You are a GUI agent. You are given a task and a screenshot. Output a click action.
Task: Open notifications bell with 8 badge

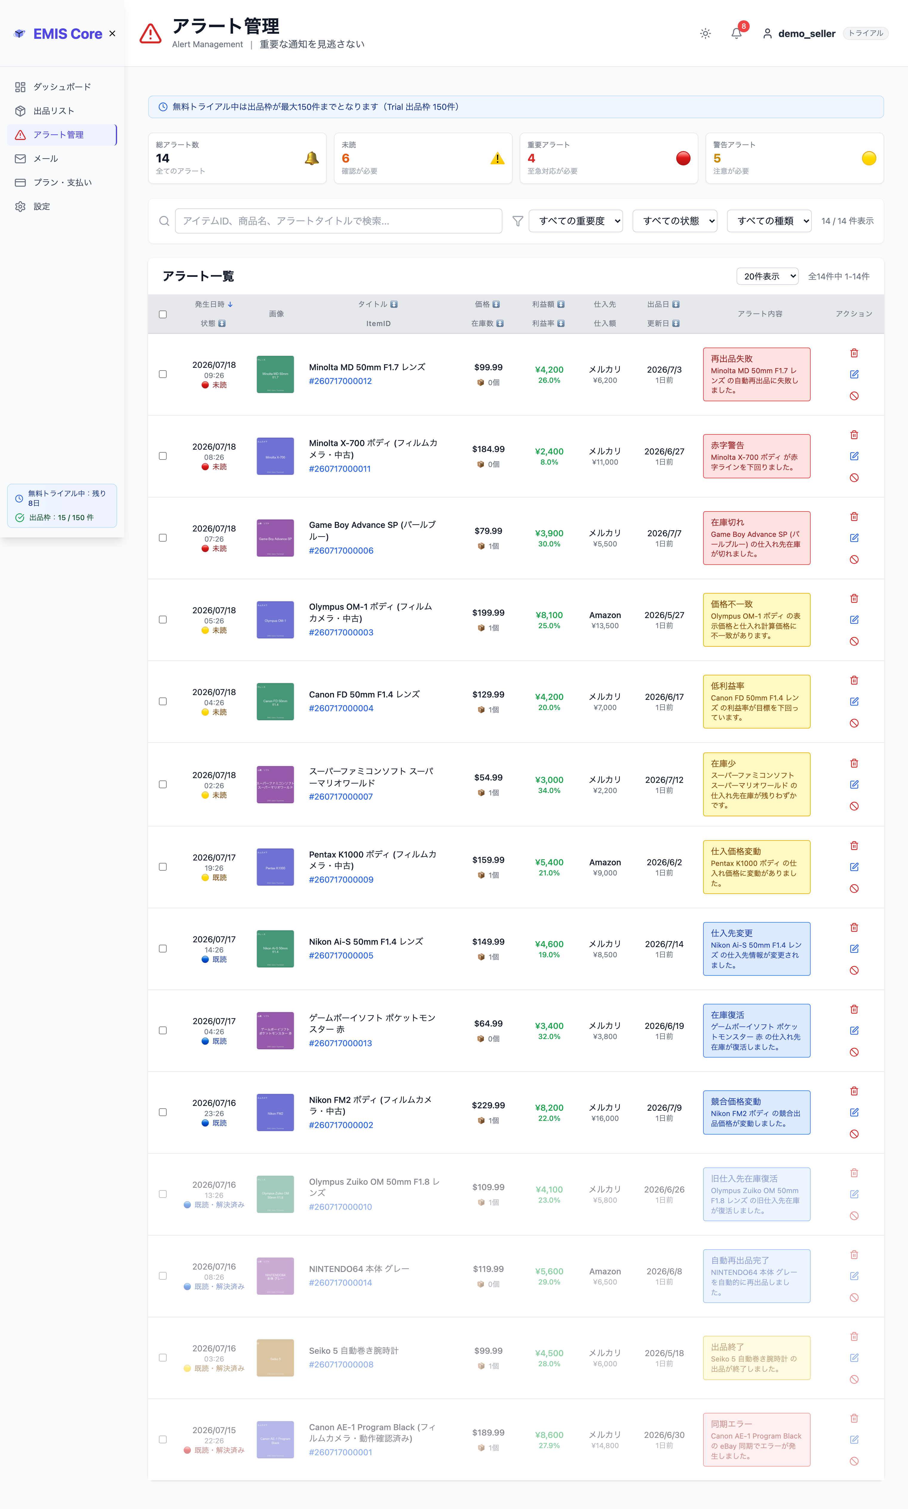(x=737, y=34)
